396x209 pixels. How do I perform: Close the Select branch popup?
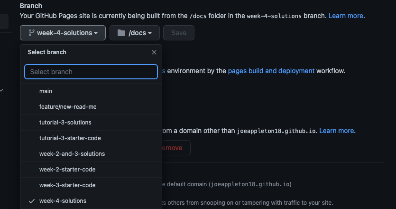click(154, 52)
